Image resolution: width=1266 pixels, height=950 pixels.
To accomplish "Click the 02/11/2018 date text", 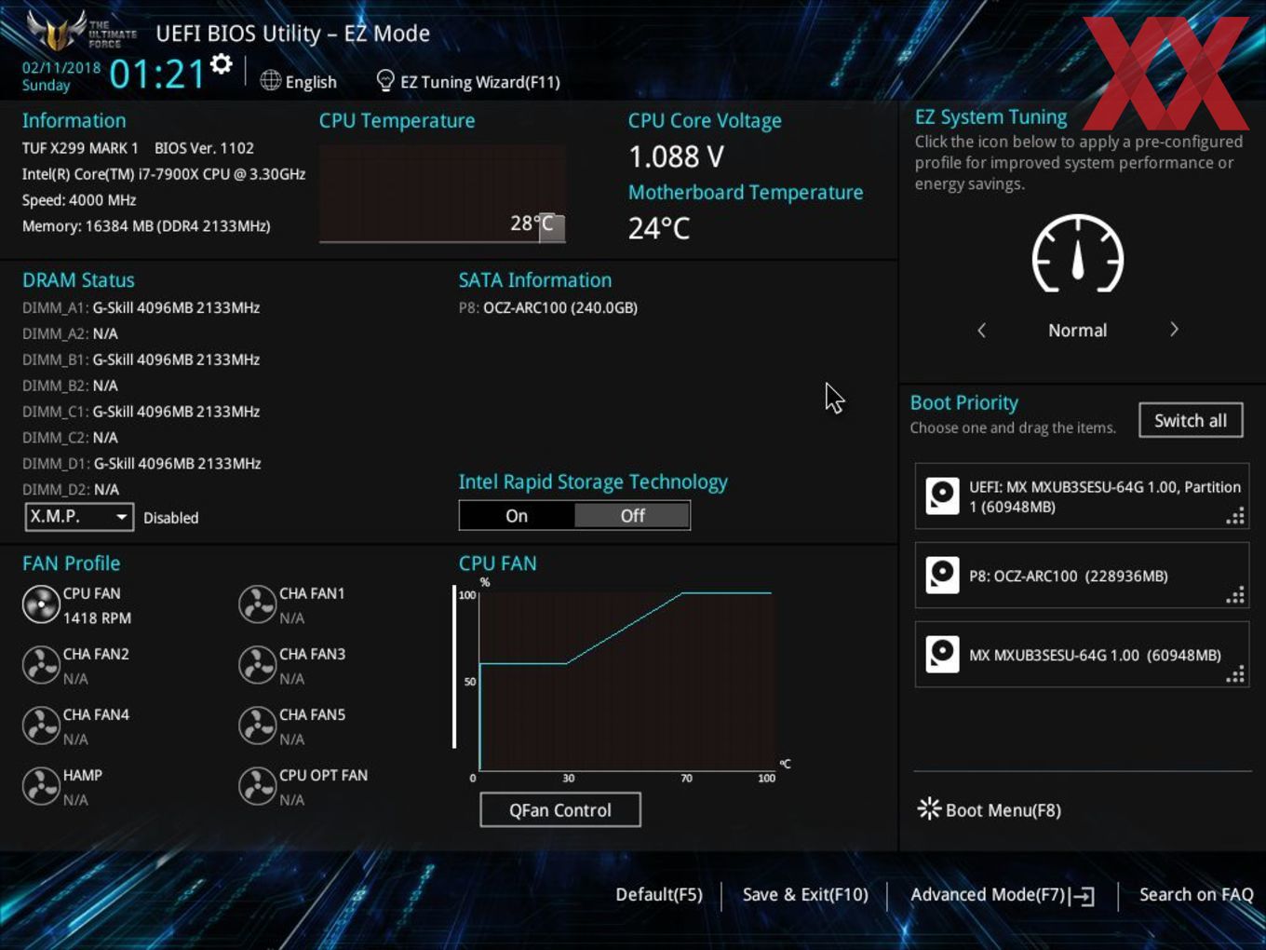I will pyautogui.click(x=61, y=68).
